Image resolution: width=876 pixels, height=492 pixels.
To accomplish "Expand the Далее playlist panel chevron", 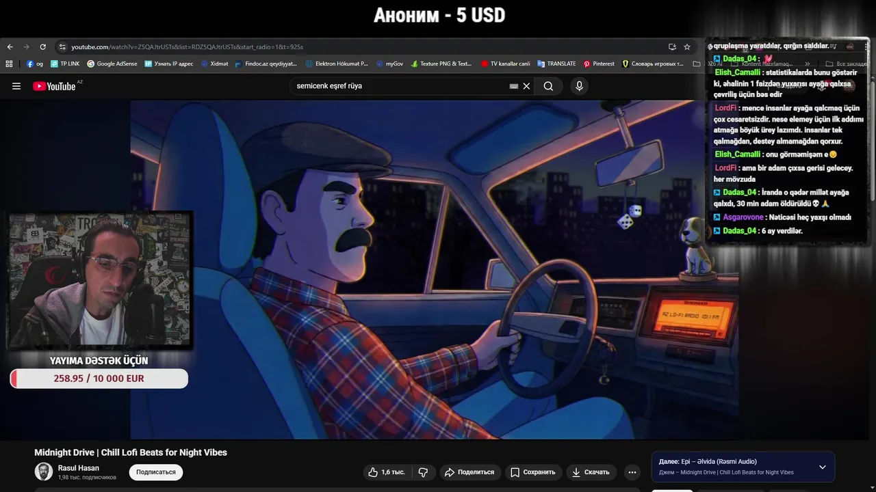I will tap(823, 467).
